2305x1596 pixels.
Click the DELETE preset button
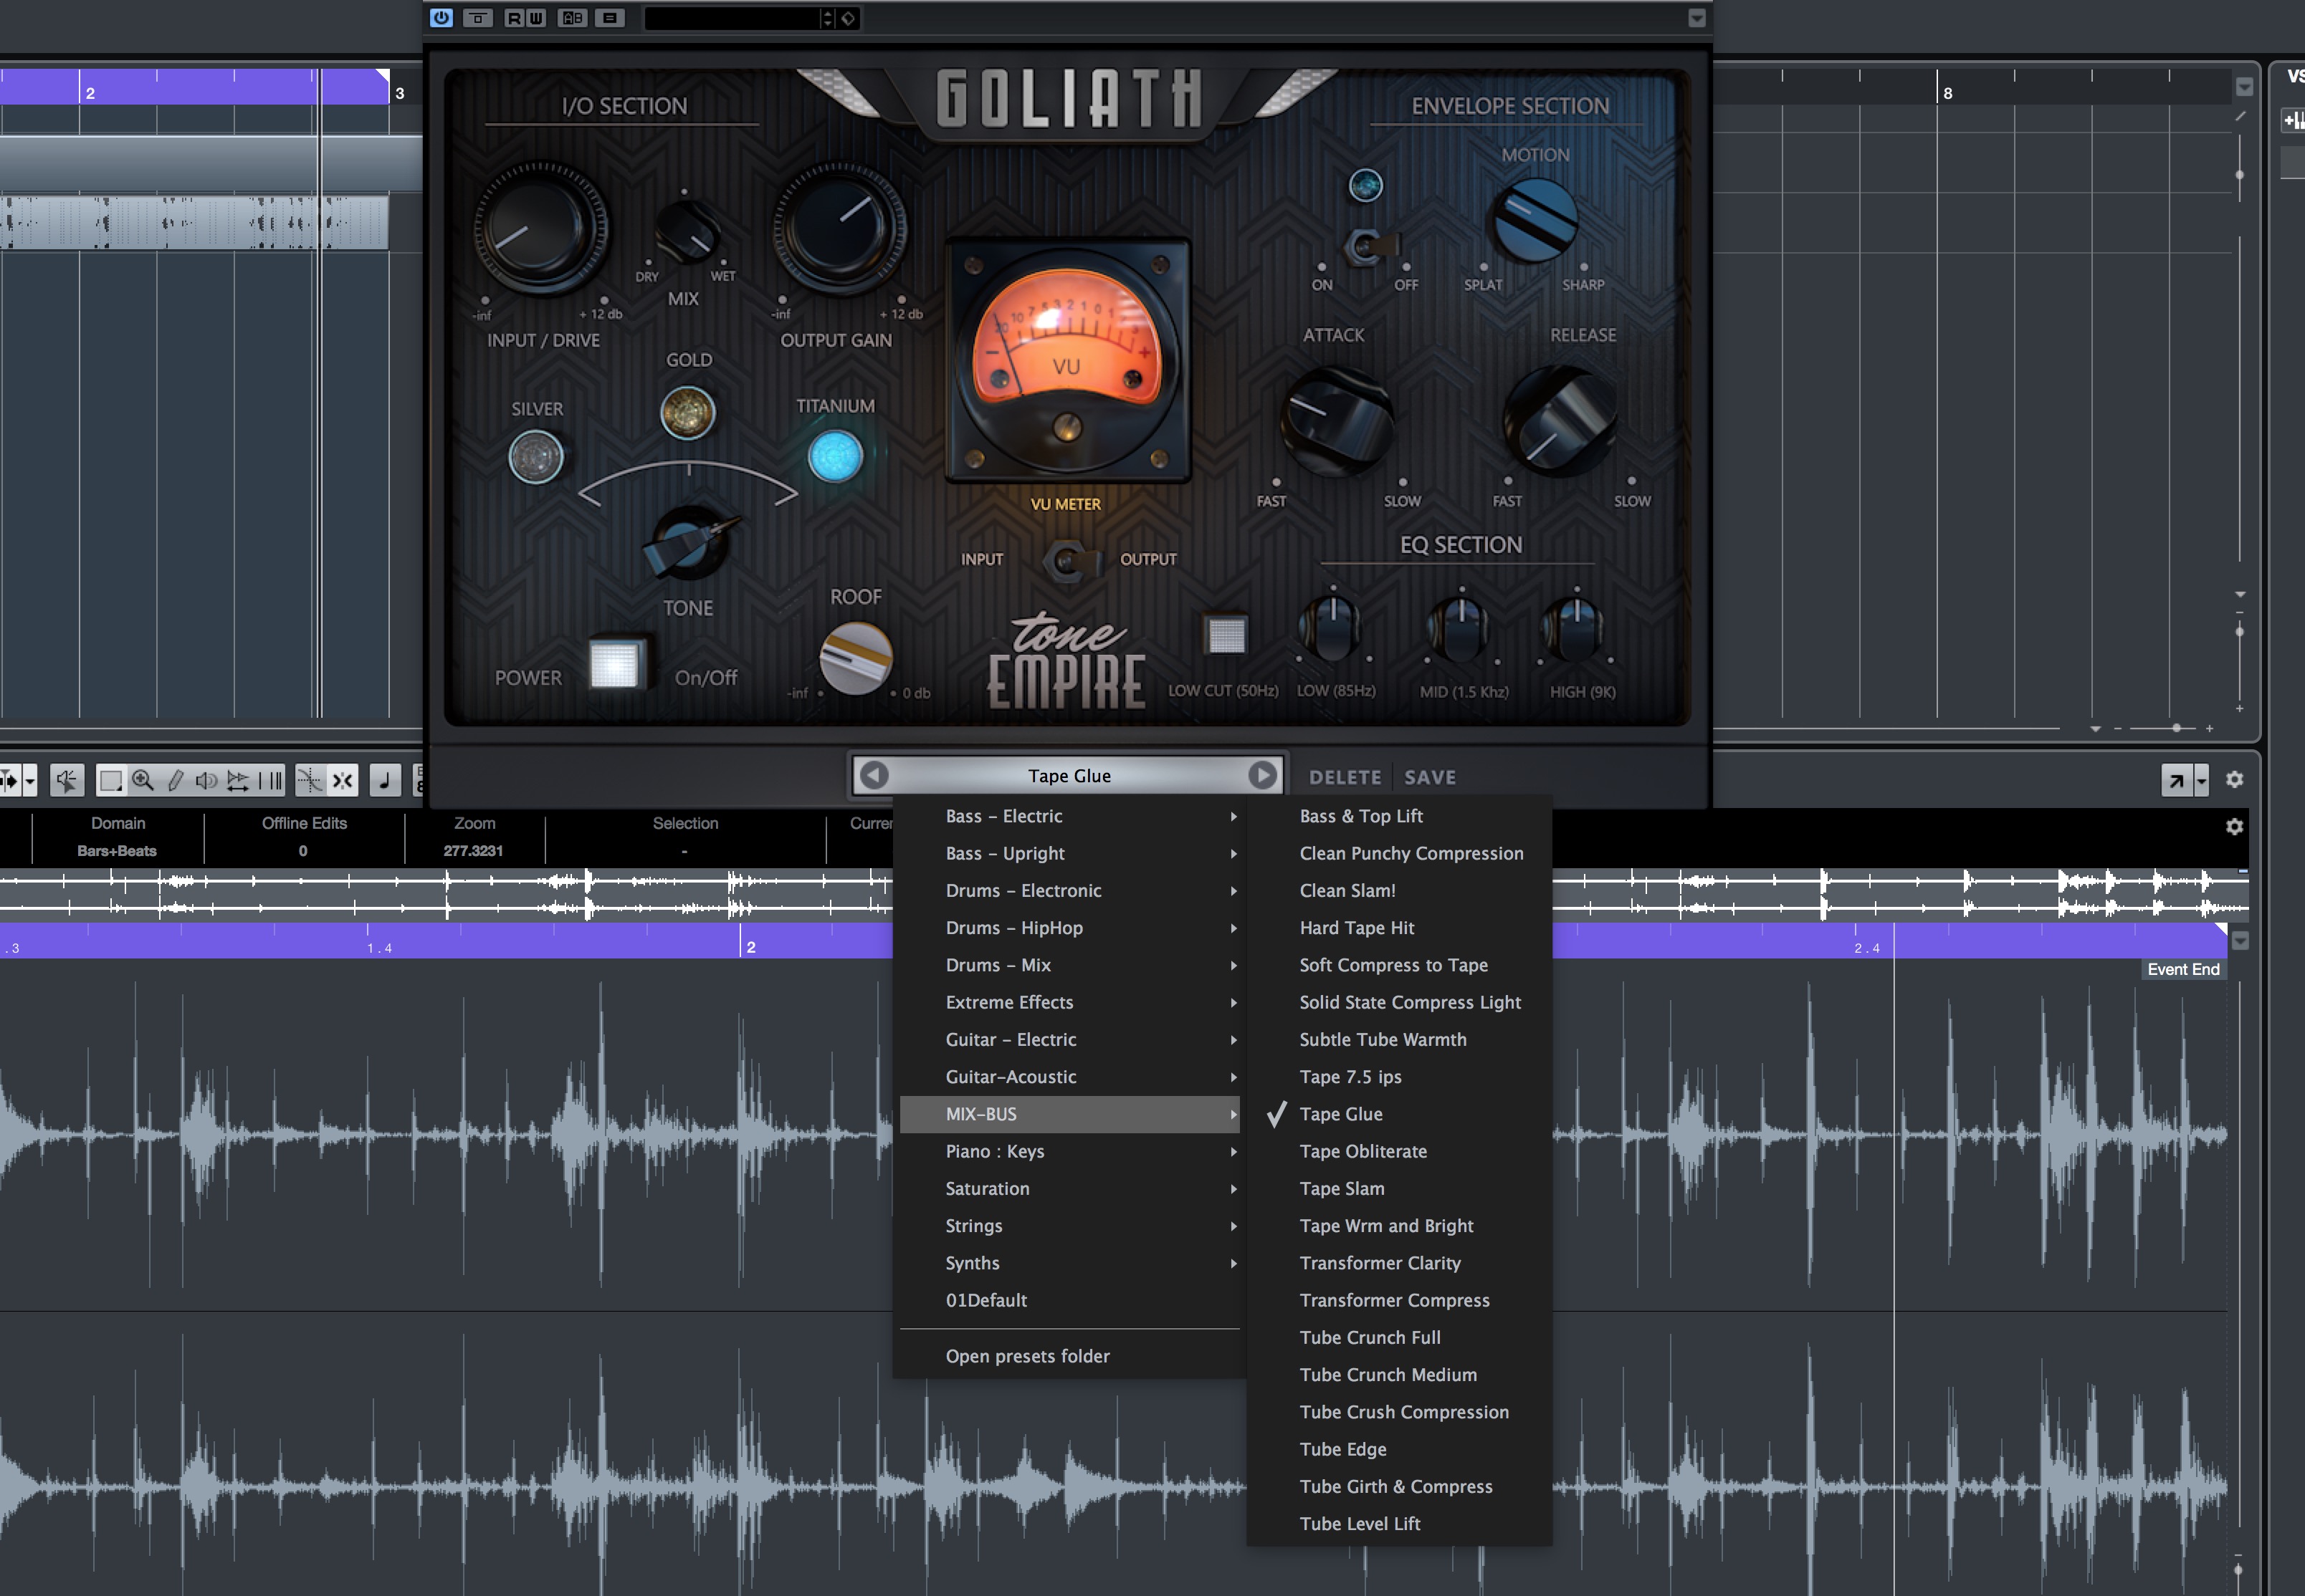point(1345,778)
